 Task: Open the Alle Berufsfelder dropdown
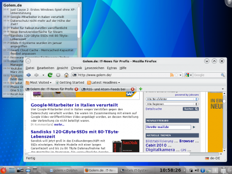coord(172,99)
